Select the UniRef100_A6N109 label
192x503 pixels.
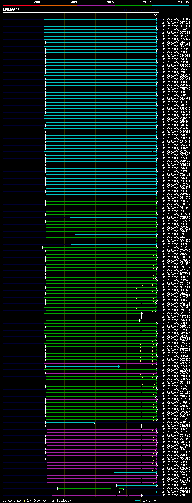[x=176, y=422]
